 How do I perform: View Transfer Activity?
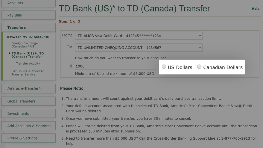(x=28, y=64)
